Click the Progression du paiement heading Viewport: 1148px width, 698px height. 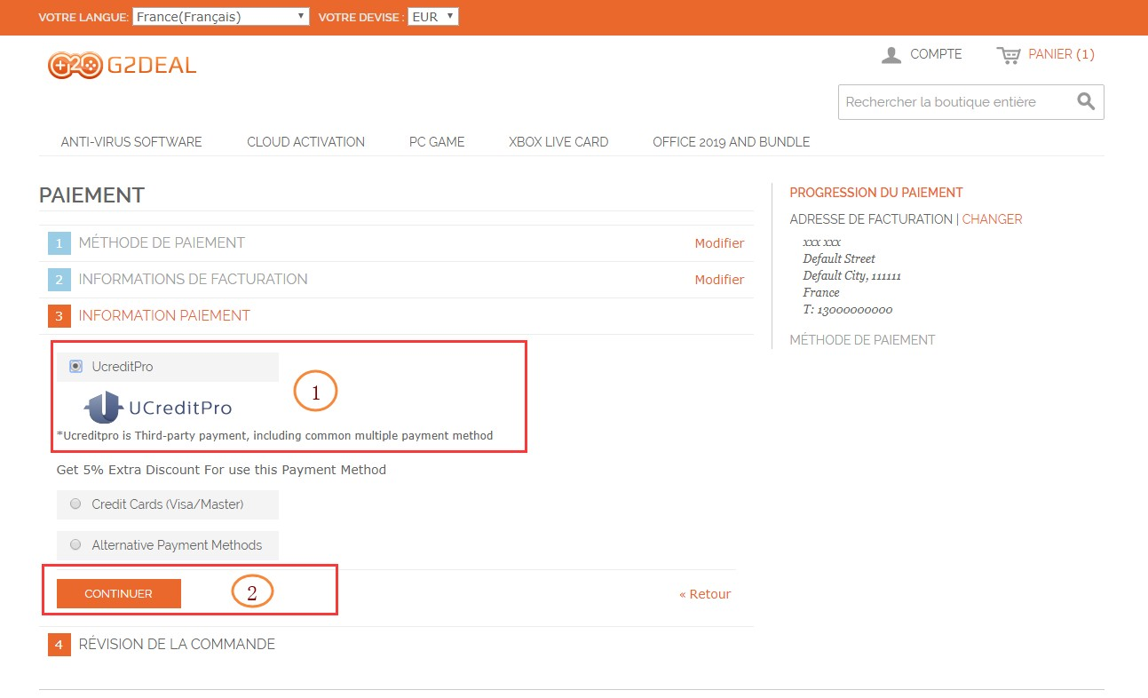click(x=876, y=193)
